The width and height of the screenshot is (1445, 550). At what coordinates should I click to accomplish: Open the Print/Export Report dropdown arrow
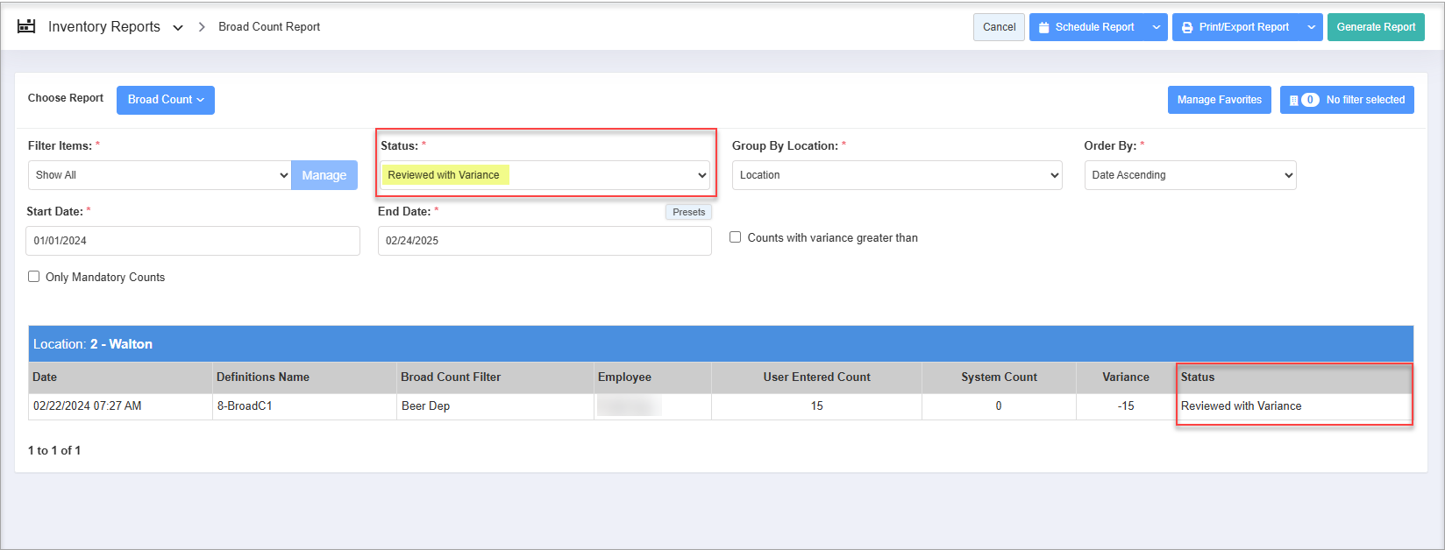click(x=1312, y=27)
